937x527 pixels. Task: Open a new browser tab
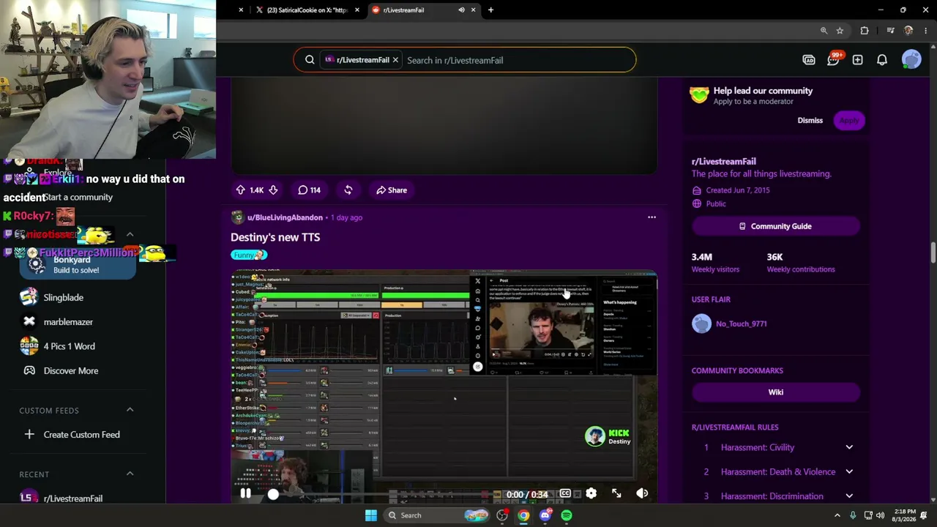point(490,10)
